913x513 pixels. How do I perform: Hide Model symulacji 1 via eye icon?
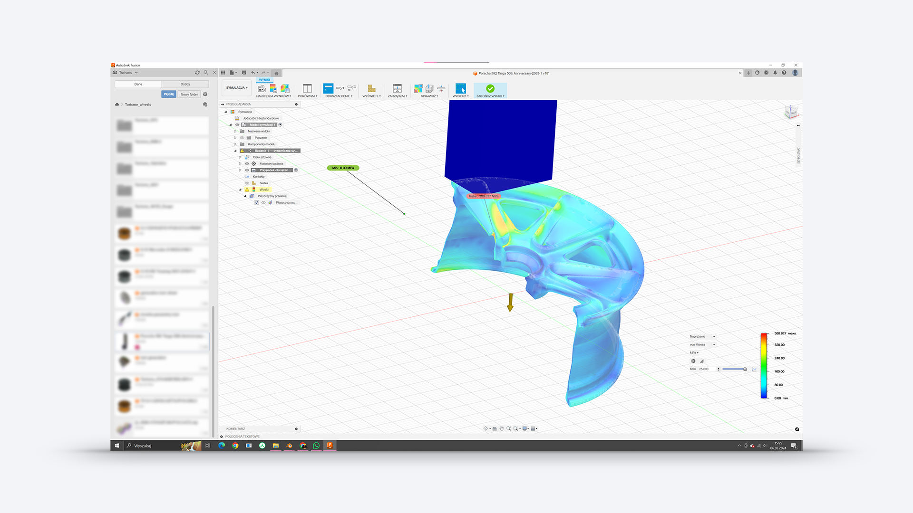237,125
